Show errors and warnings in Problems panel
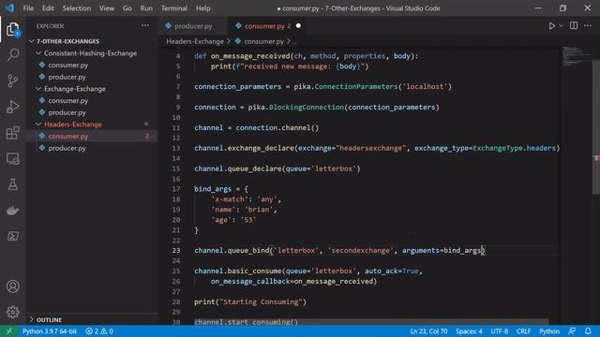 (99, 331)
